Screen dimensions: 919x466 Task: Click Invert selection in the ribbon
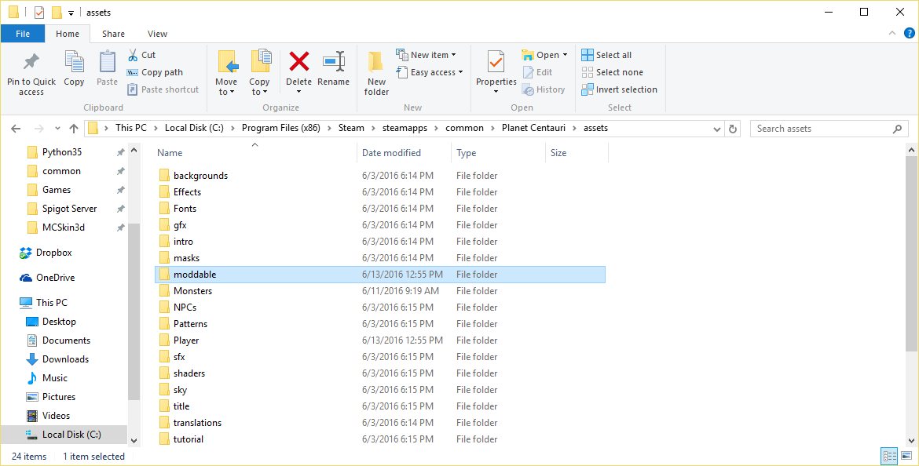click(620, 89)
